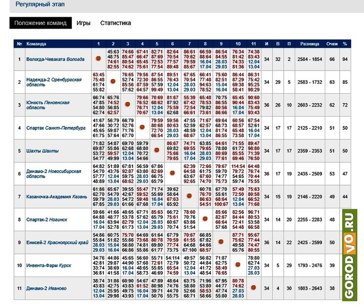Click score difference 2255 - 2283

pyautogui.click(x=310, y=220)
